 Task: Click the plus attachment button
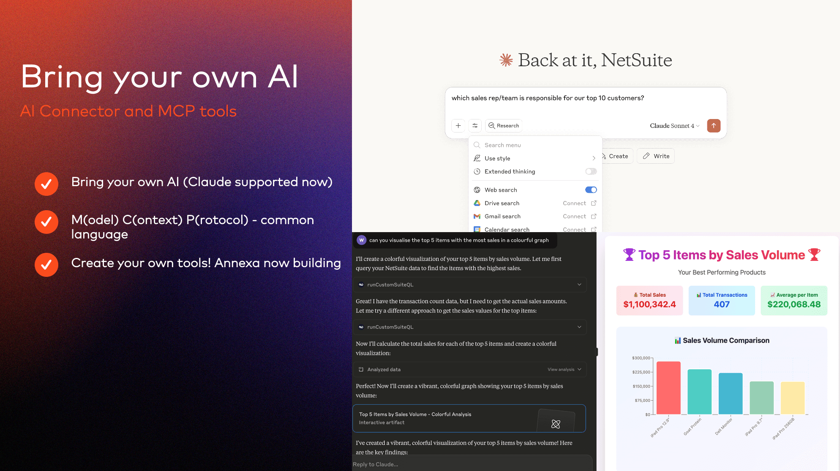[458, 126]
